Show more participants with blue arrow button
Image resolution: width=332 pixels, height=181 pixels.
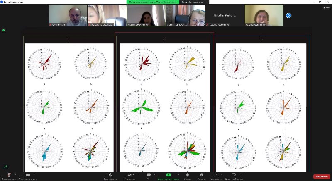pyautogui.click(x=288, y=15)
